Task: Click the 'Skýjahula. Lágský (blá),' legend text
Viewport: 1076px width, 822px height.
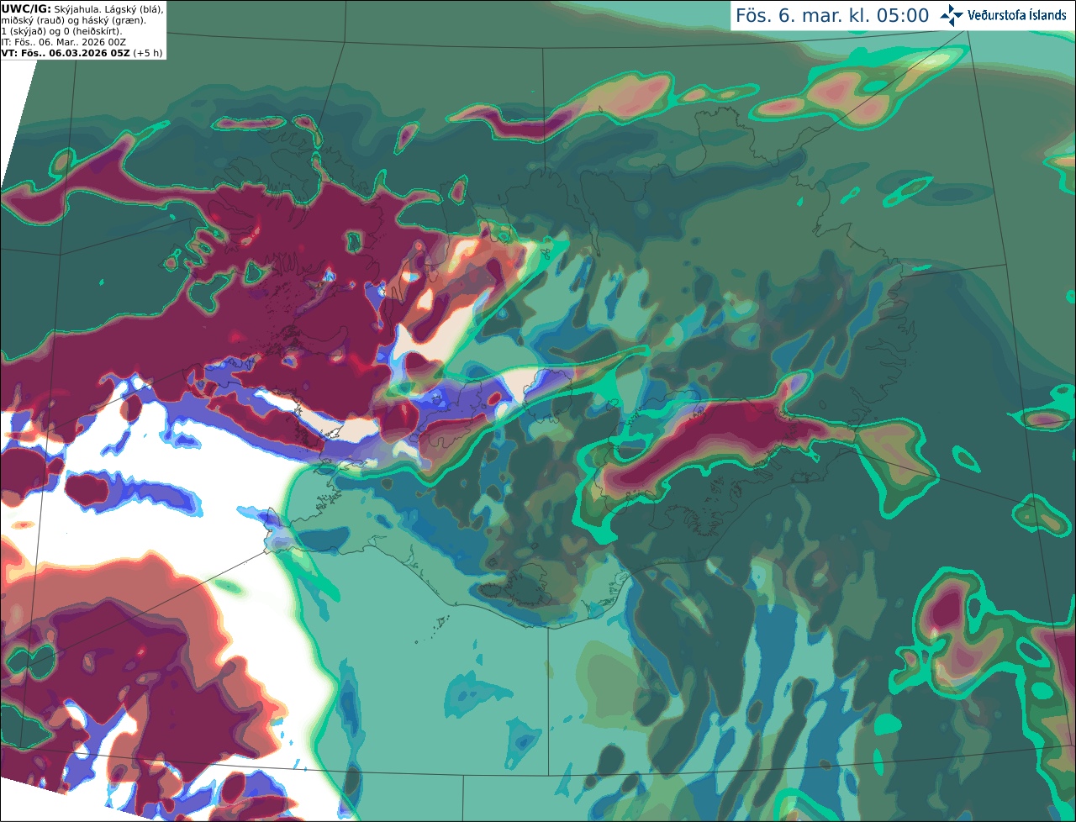Action: click(x=108, y=9)
